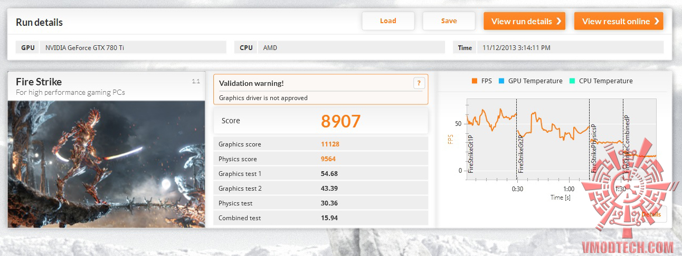Click the Run details heading

point(39,22)
